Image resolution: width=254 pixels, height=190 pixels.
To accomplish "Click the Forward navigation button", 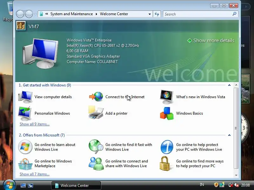I will (x=29, y=14).
